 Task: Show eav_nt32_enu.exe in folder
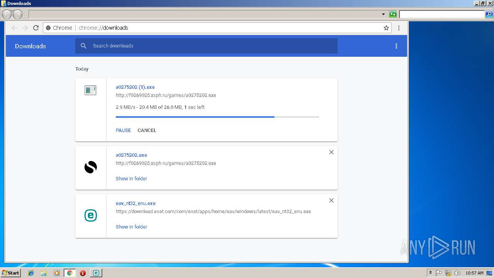tap(131, 227)
